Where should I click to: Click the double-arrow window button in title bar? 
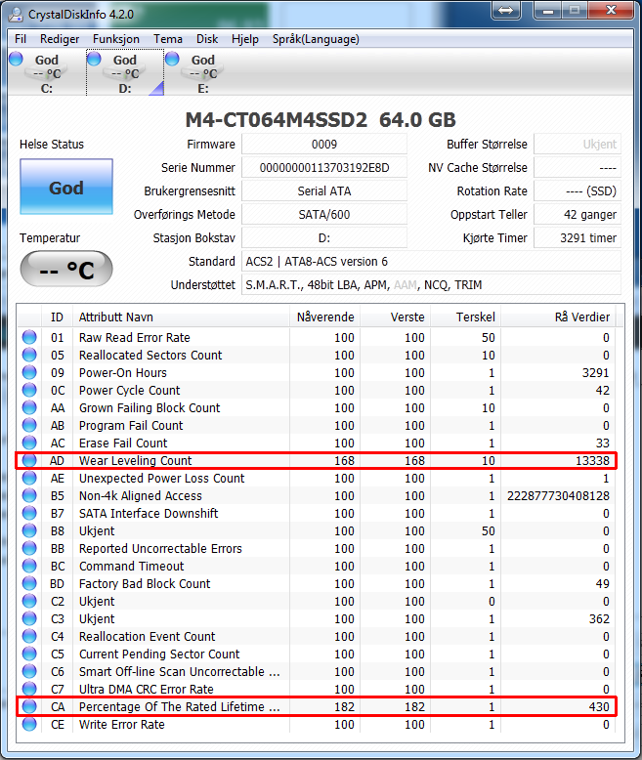(506, 10)
